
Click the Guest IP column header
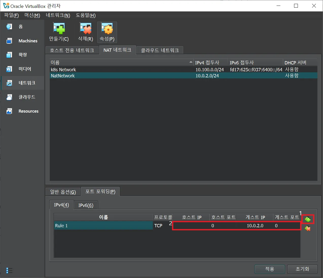(x=255, y=217)
